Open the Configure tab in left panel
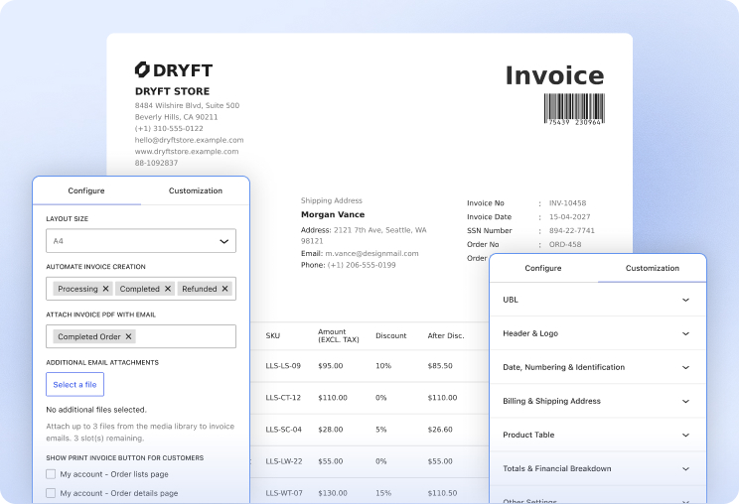739x504 pixels. point(86,190)
